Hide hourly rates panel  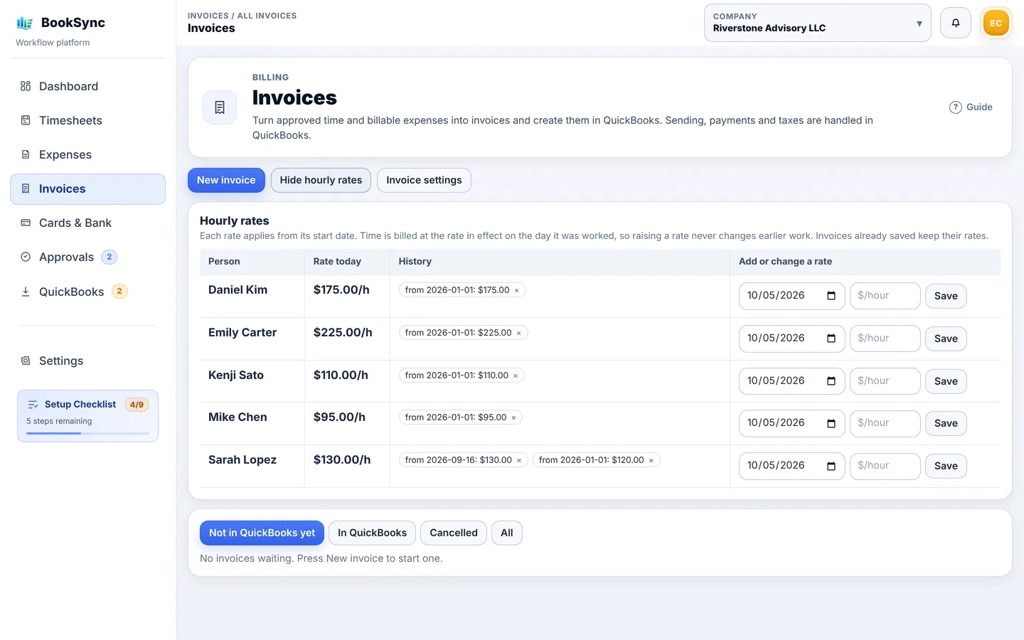click(x=321, y=180)
